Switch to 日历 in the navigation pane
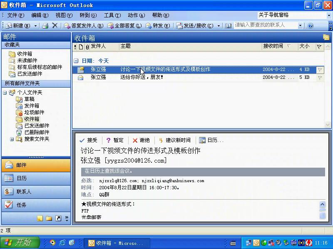 point(36,178)
